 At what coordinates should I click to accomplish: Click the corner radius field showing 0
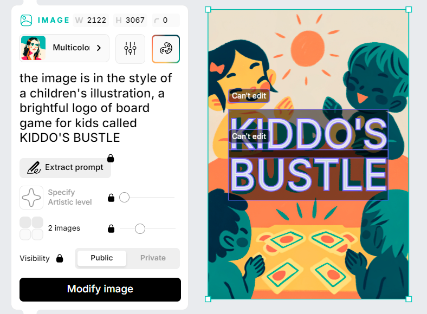[x=165, y=21]
